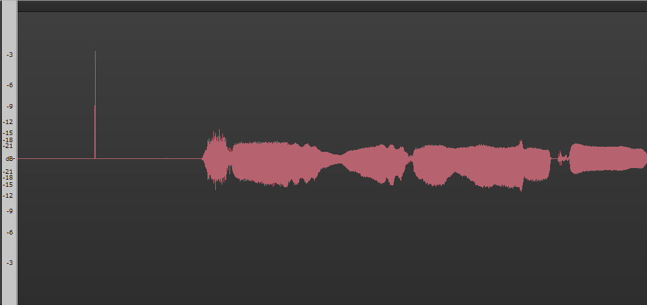Click the jagged noisy burst starting the waveform
This screenshot has width=647, height=305.
pyautogui.click(x=217, y=160)
